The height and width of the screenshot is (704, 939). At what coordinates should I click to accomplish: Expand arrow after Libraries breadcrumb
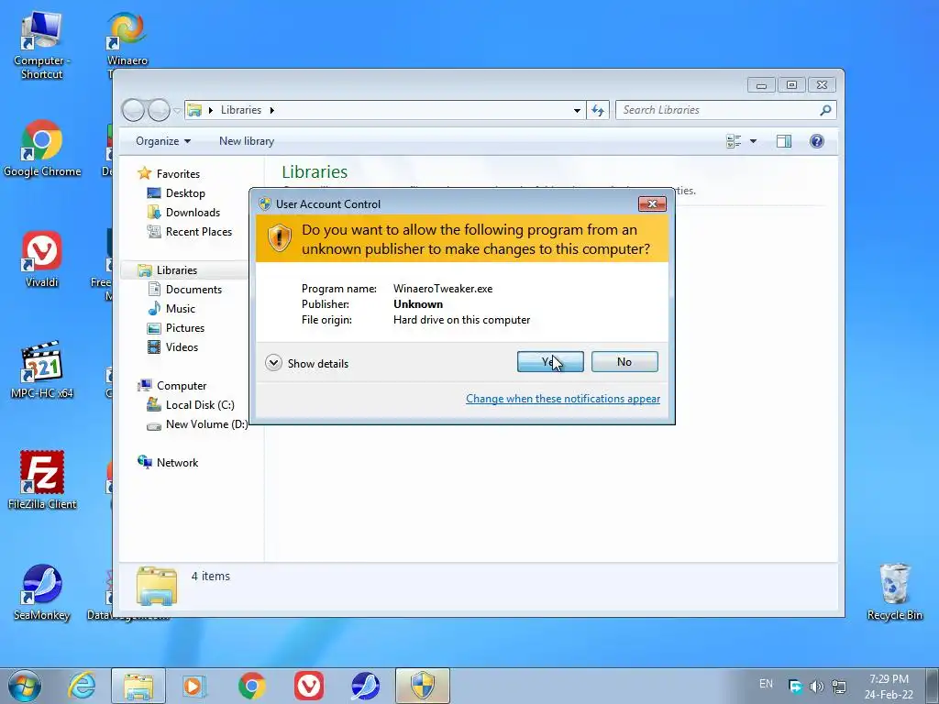(x=271, y=110)
